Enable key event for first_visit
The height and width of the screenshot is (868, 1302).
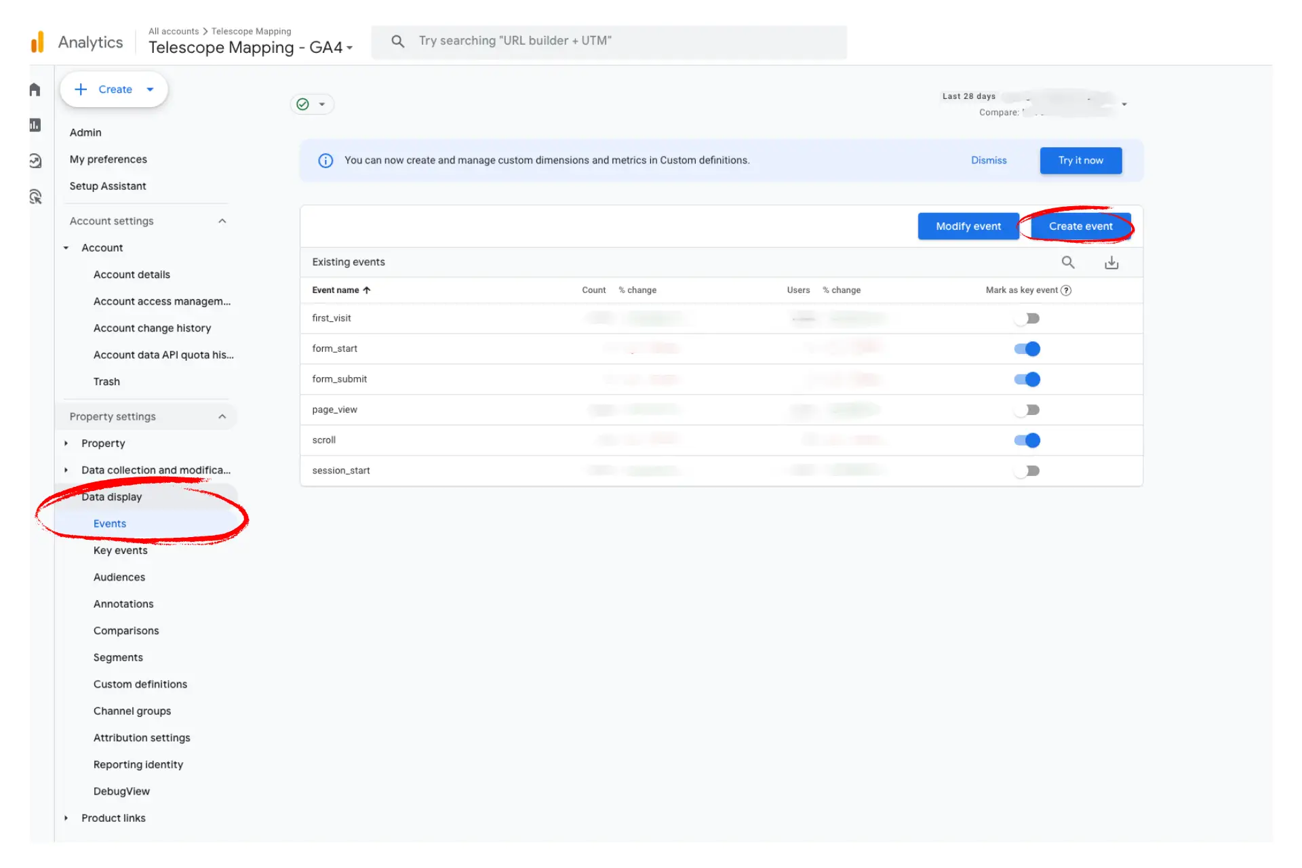(1027, 319)
